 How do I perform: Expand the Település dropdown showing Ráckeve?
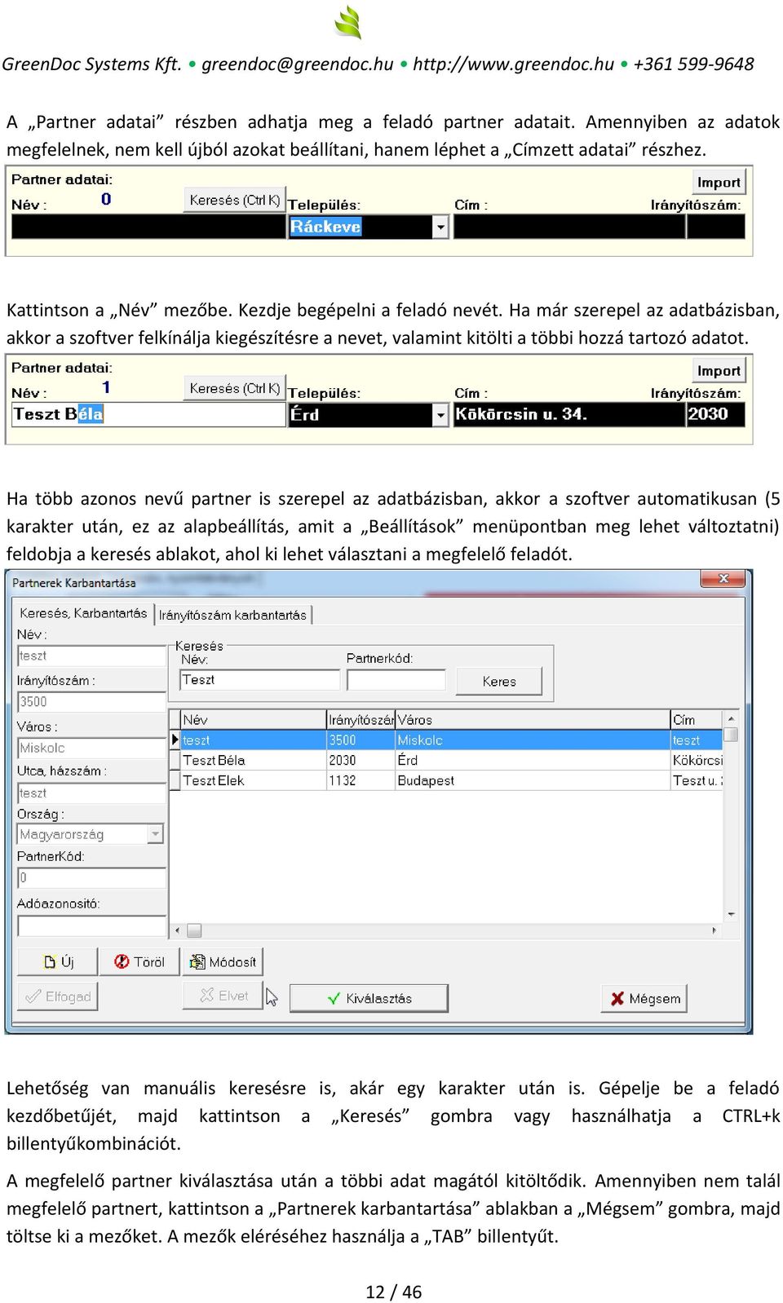tap(440, 227)
